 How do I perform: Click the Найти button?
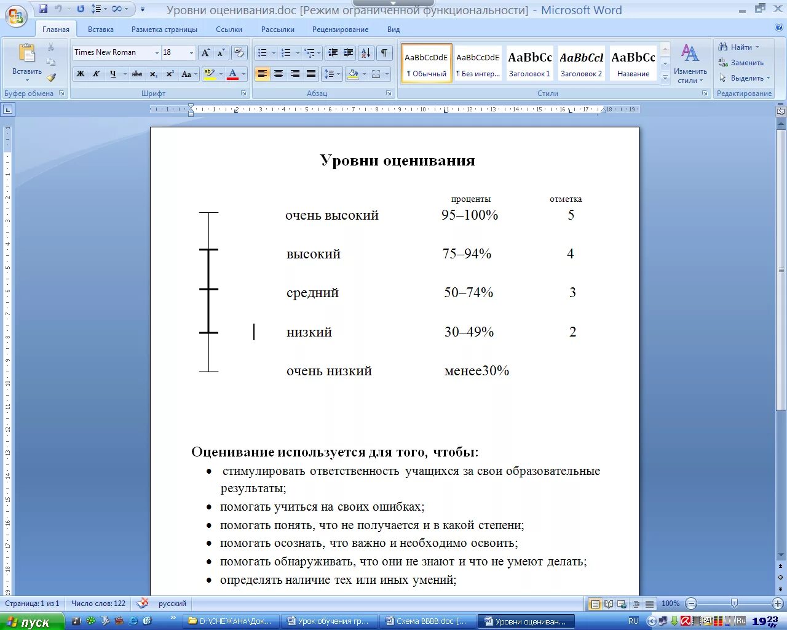738,47
